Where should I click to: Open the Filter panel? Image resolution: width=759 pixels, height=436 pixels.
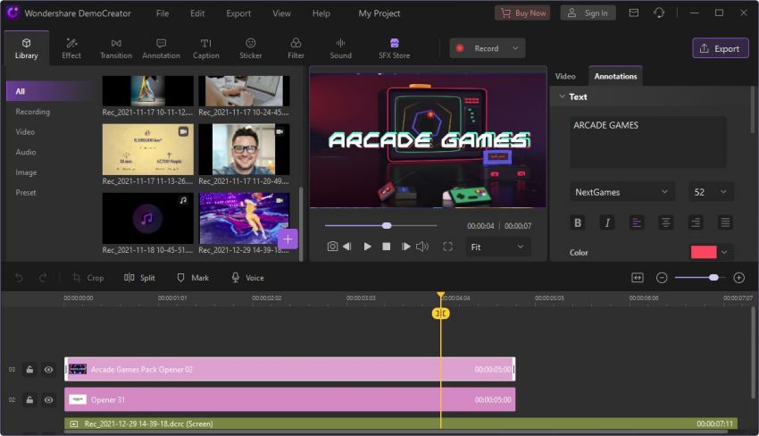tap(296, 48)
